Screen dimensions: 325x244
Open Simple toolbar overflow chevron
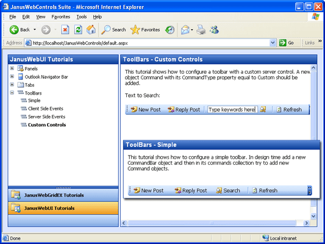pyautogui.click(x=310, y=190)
